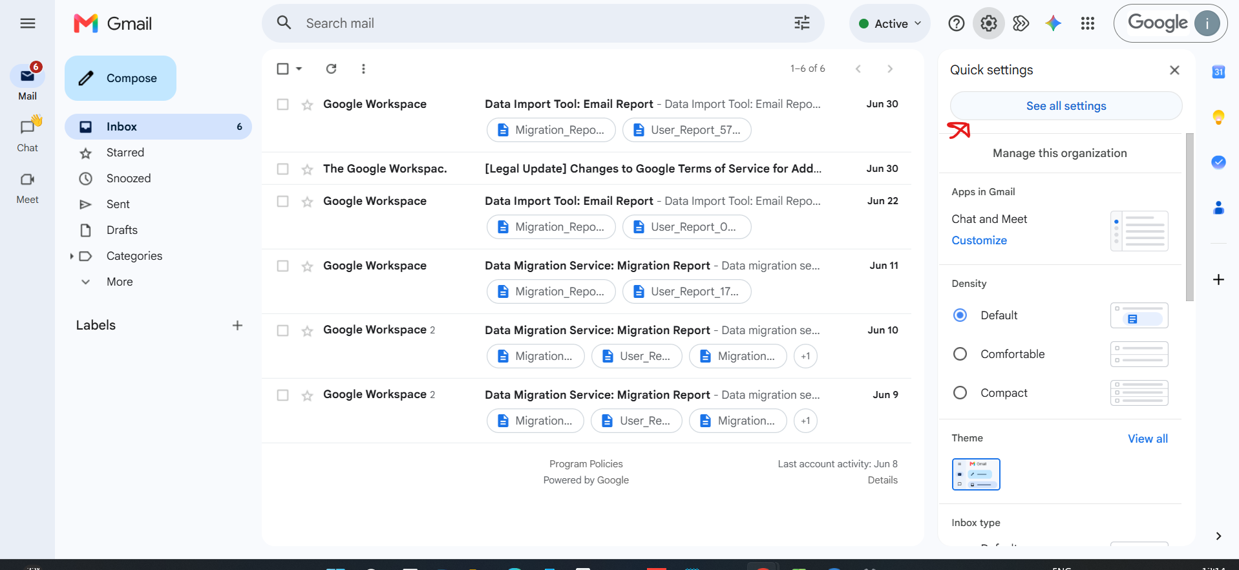
Task: Star the Jun 30 Data Import Tool email
Action: coord(307,105)
